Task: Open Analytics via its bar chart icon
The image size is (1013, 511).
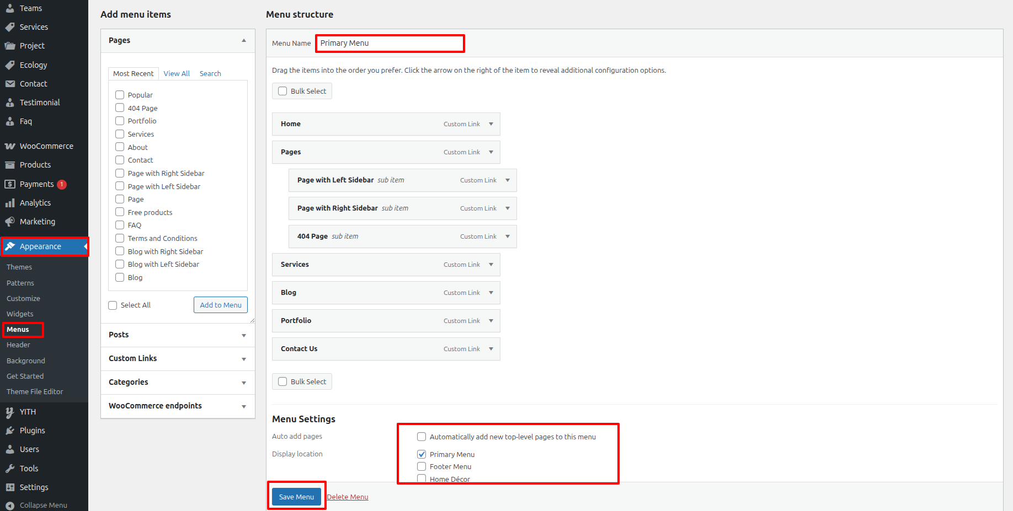Action: pos(10,203)
